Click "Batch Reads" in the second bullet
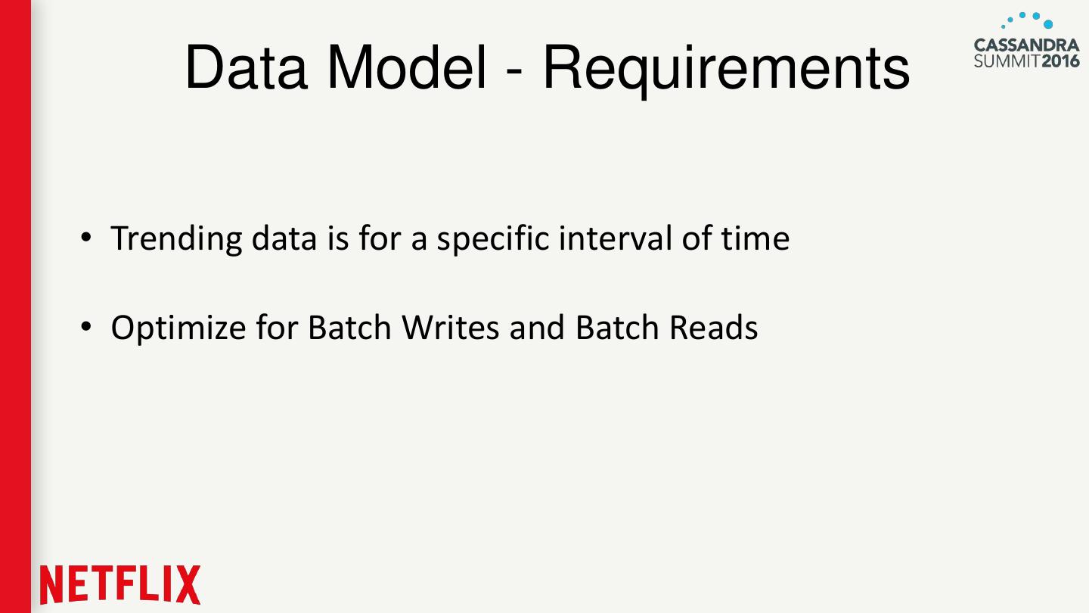The width and height of the screenshot is (1089, 613). click(666, 328)
